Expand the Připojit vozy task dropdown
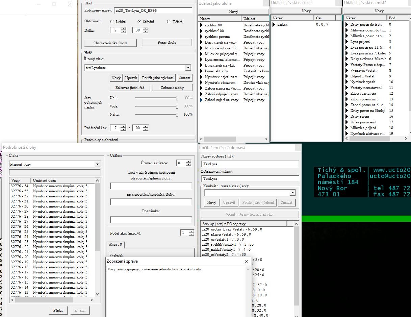Screen dimensions: 411x317 click(97, 164)
